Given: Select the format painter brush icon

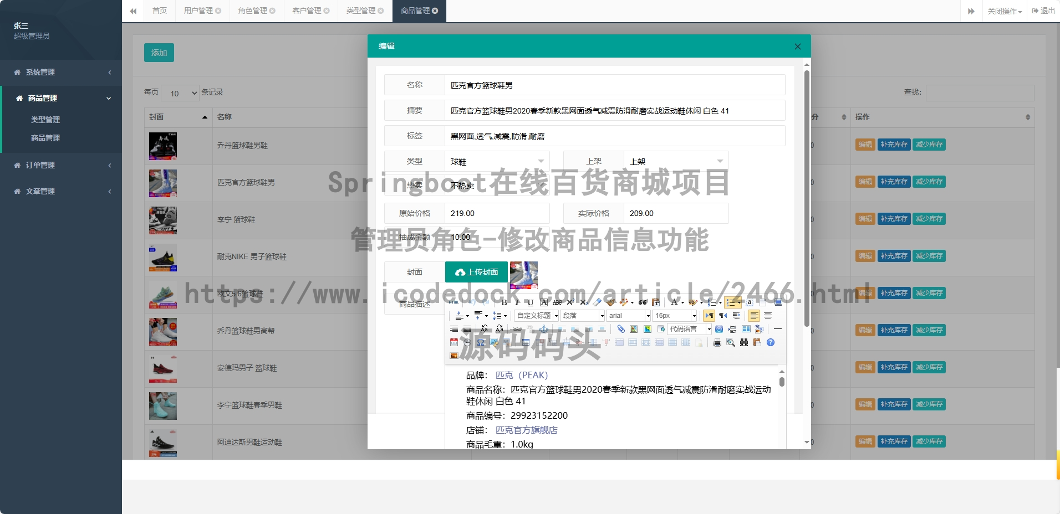Looking at the screenshot, I should point(610,302).
